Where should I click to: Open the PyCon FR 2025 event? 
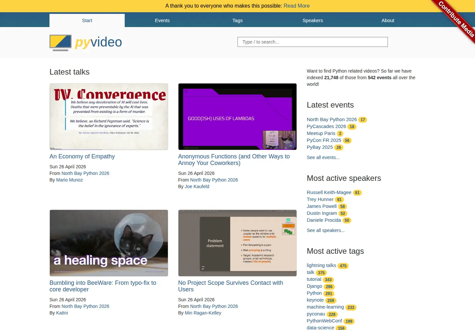click(x=324, y=140)
